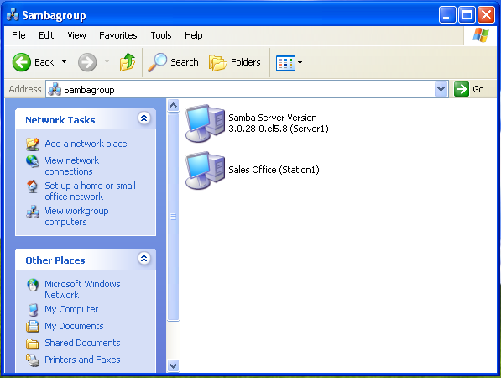Select the Samba Server (Server1) computer icon
This screenshot has width=501, height=378.
pos(205,123)
